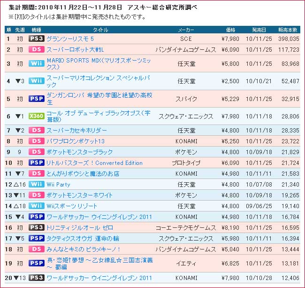This screenshot has height=288, width=305.
Task: Open the スーパーロボット大戦L title link
Action: tap(75, 50)
